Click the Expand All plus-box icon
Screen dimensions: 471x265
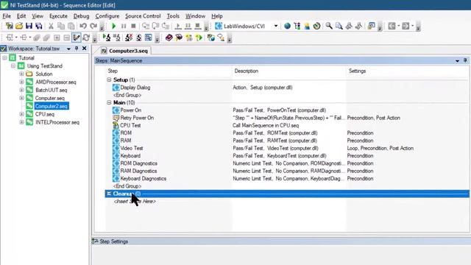click(57, 38)
